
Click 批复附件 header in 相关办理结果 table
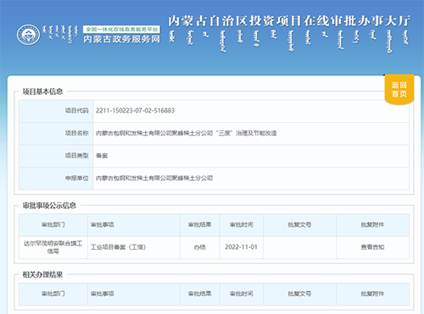coord(372,294)
